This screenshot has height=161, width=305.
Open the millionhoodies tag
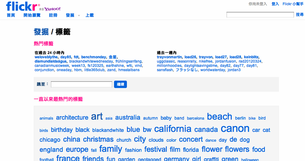tap(169, 65)
